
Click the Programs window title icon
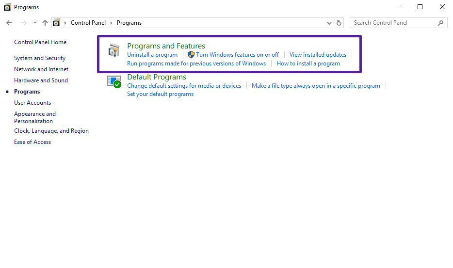point(7,7)
